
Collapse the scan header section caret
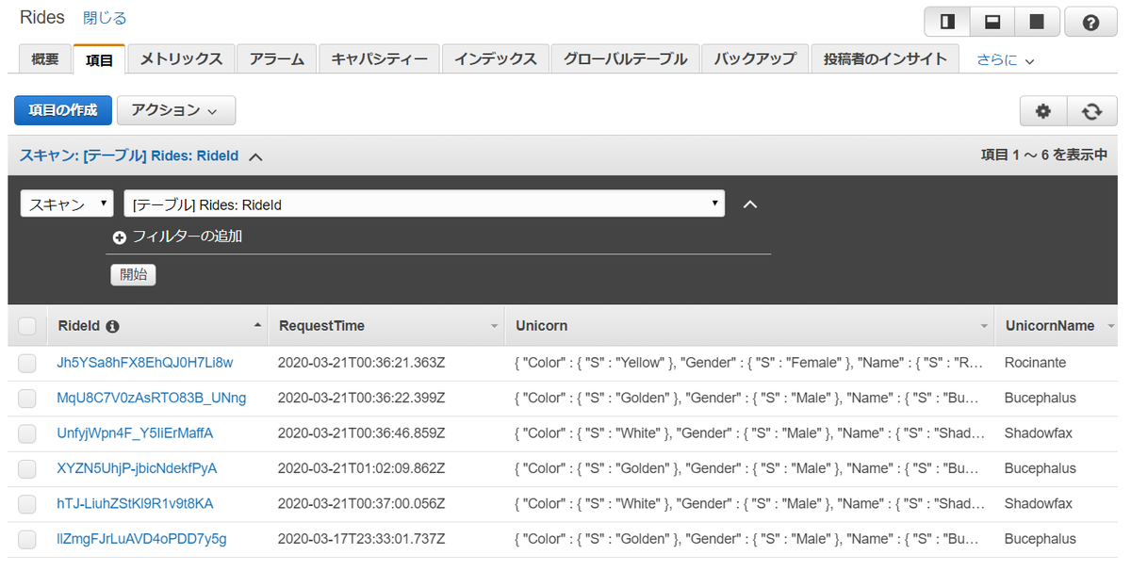[x=255, y=156]
